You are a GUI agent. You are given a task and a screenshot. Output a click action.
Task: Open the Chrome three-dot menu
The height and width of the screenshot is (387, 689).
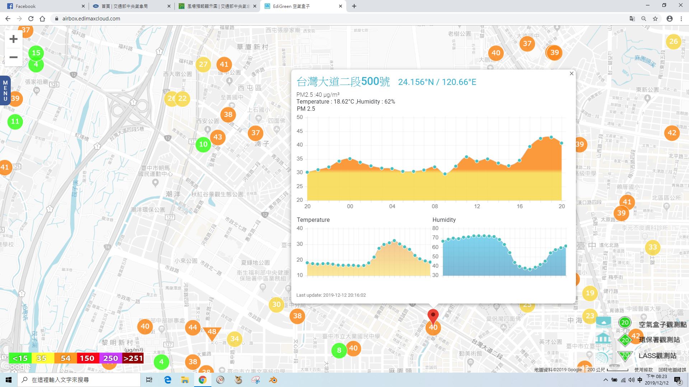[x=681, y=19]
